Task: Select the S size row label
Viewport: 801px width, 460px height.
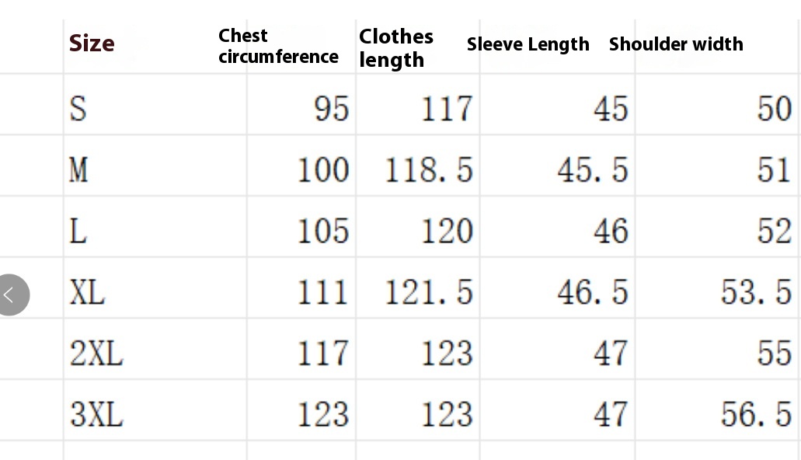Action: coord(78,109)
